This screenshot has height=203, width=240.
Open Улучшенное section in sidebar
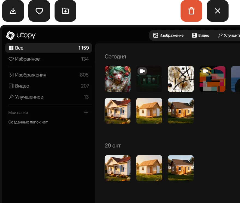[49, 97]
